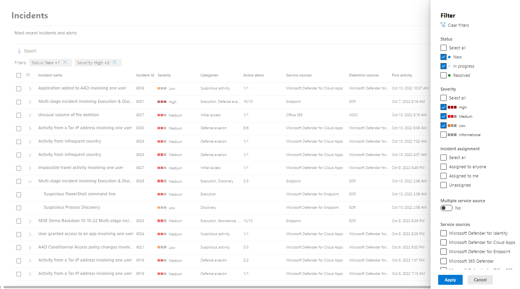Click the Clear filters funnel icon
520x289 pixels.
tap(443, 25)
